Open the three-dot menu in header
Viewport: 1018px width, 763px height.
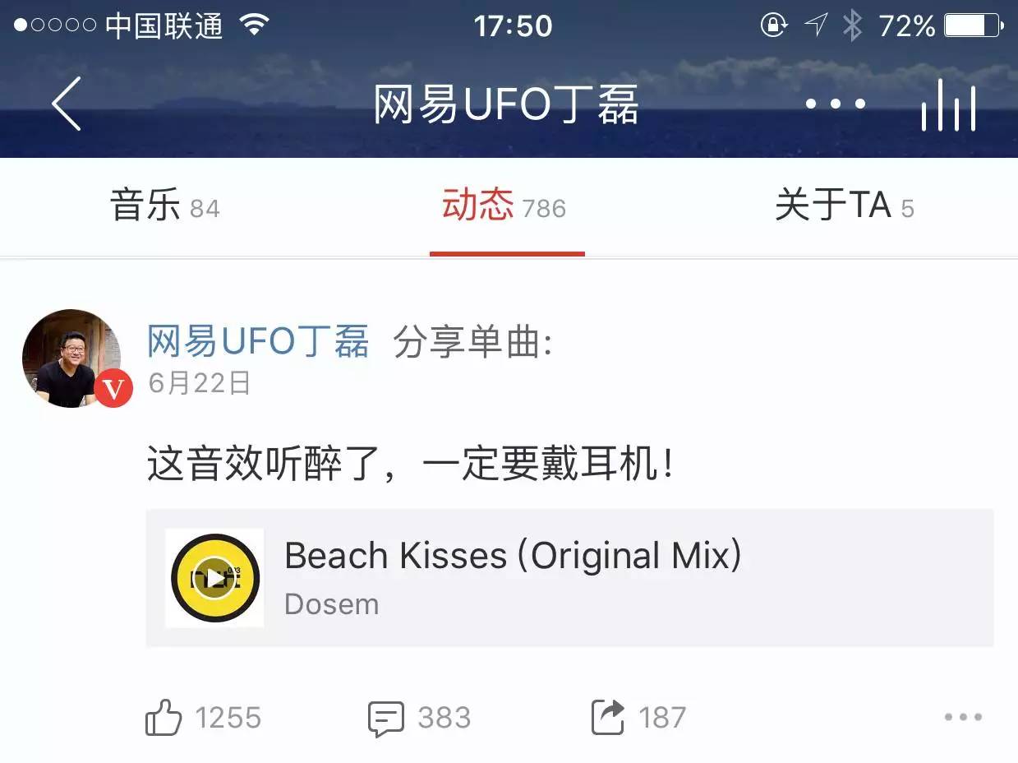835,104
